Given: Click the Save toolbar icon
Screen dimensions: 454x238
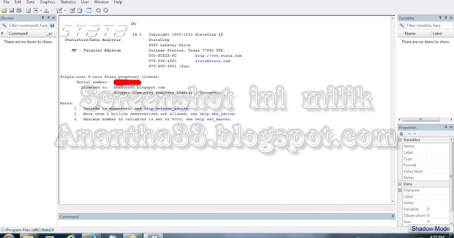Looking at the screenshot, I should pyautogui.click(x=12, y=11).
